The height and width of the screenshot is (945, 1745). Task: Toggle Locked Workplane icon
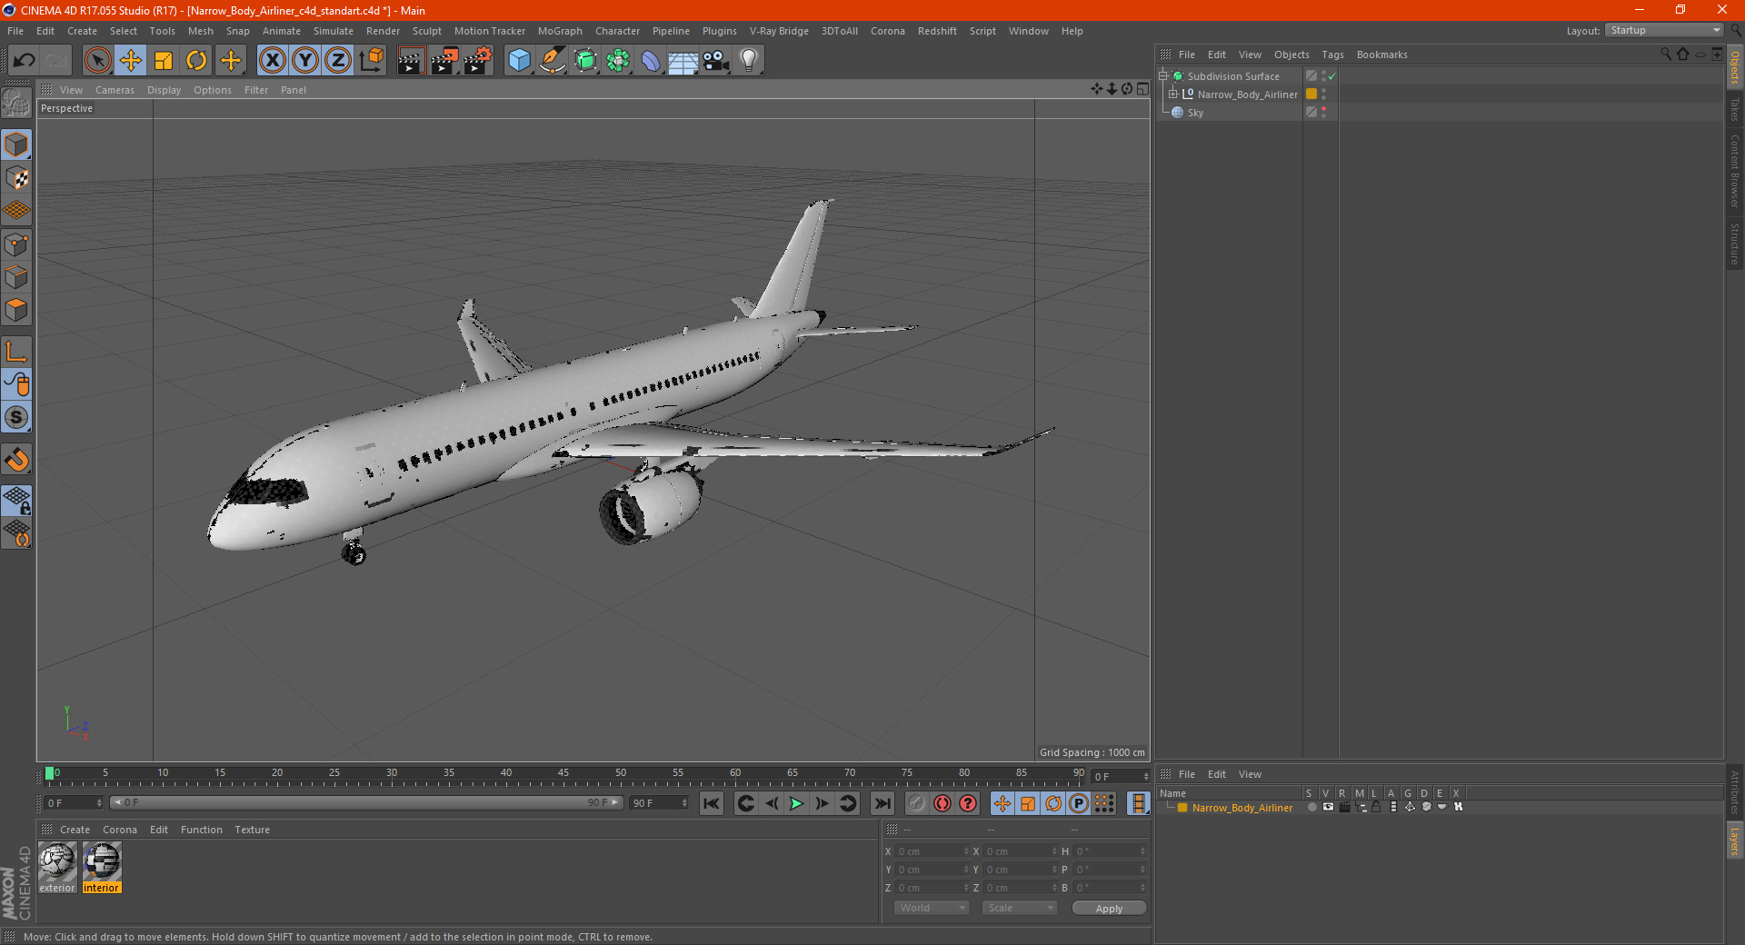pos(17,501)
